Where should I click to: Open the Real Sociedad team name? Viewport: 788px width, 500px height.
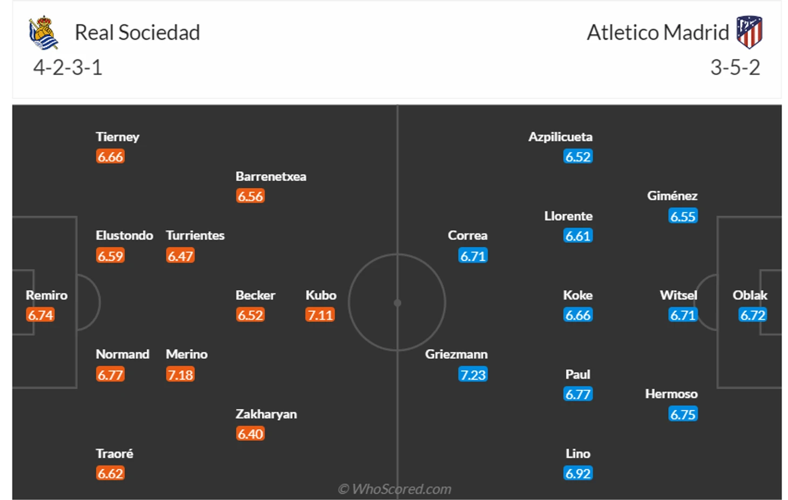[x=137, y=32]
